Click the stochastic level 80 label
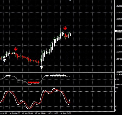The height and width of the screenshot is (115, 122). pyautogui.click(x=116, y=91)
